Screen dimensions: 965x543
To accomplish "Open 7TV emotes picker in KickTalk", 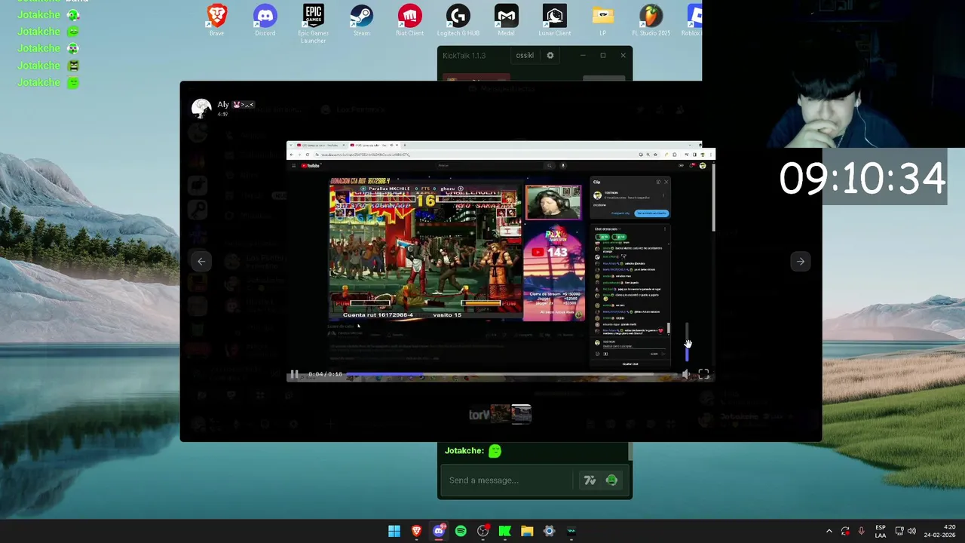I will 590,480.
